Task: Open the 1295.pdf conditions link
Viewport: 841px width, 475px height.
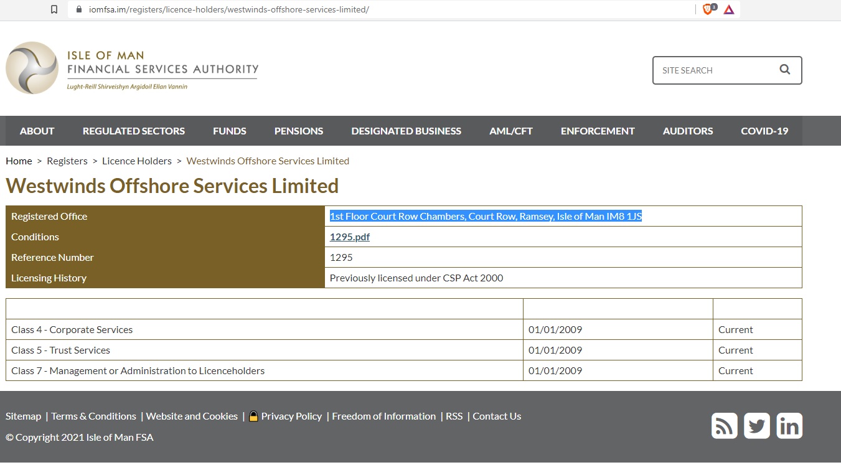Action: [x=349, y=237]
